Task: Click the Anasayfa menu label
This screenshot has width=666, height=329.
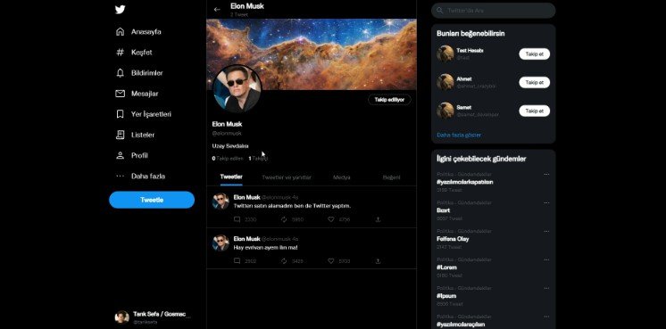Action: point(146,32)
